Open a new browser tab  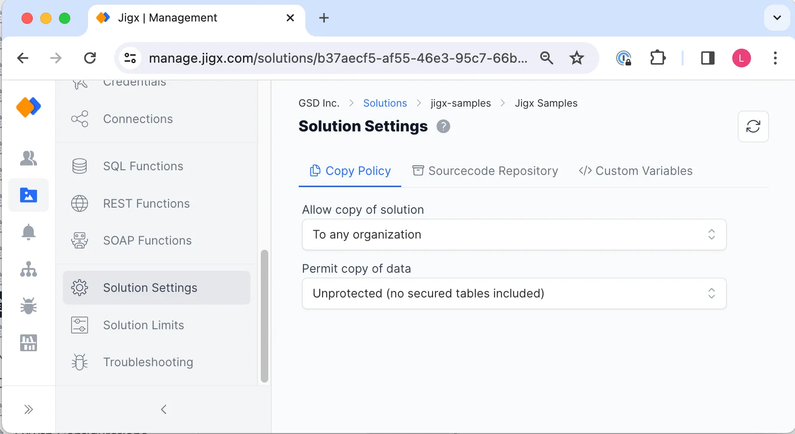pyautogui.click(x=324, y=18)
